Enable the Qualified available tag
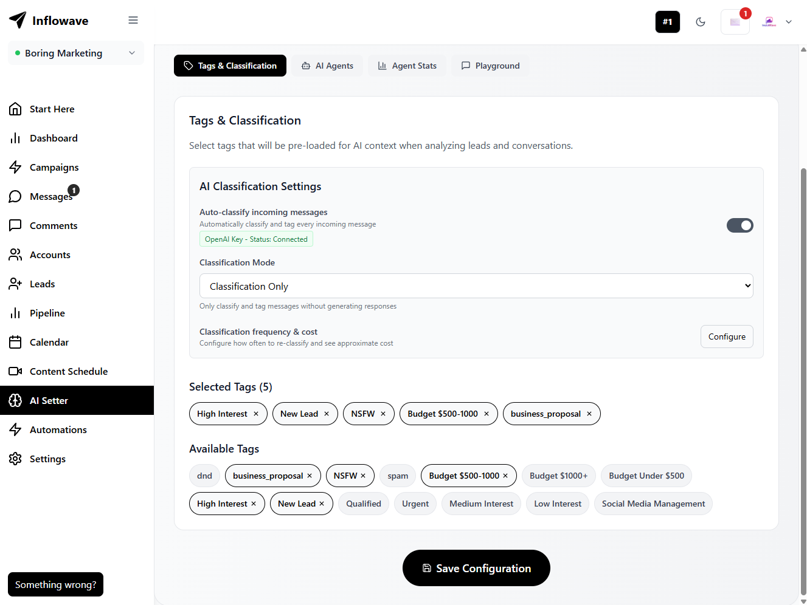 pyautogui.click(x=363, y=504)
